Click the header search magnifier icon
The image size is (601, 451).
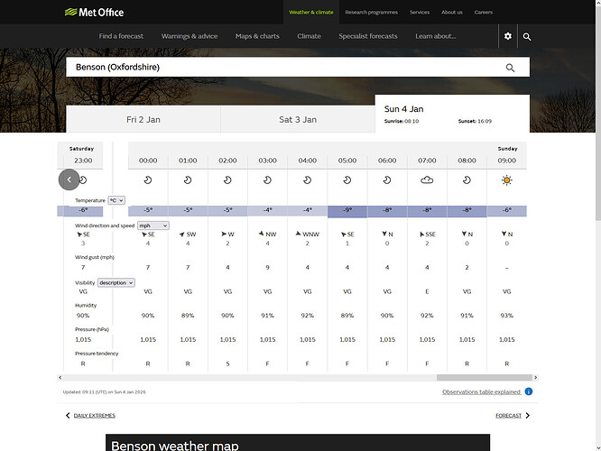[x=527, y=37]
